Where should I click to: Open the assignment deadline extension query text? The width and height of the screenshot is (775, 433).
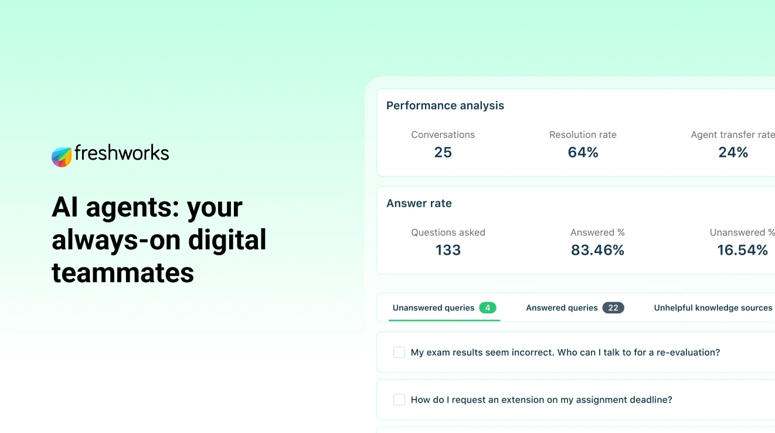(541, 400)
